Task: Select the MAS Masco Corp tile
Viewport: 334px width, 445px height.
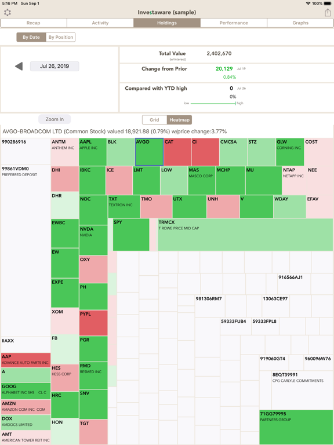Action: point(202,180)
